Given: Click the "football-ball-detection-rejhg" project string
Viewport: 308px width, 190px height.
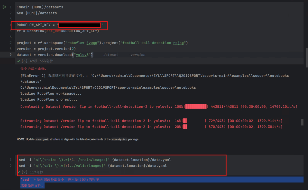Looking at the screenshot, I should 153,43.
